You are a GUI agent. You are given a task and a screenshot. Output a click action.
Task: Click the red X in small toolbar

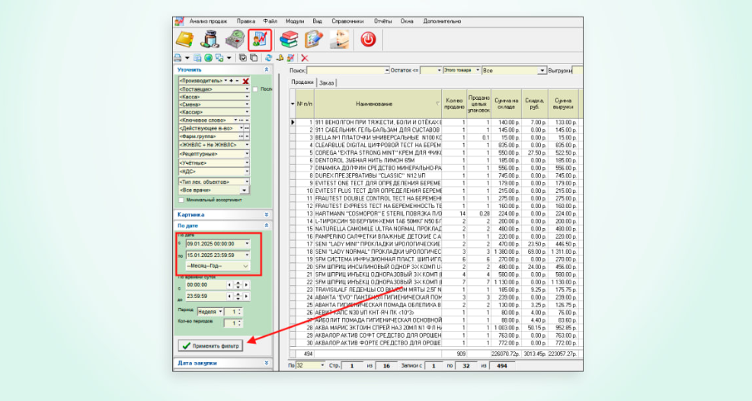(305, 57)
